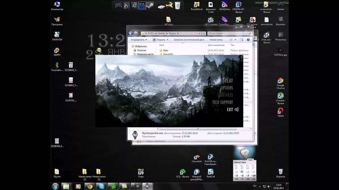The height and width of the screenshot is (190, 339).
Task: Click Открыть in Explorer toolbar
Action: click(160, 40)
